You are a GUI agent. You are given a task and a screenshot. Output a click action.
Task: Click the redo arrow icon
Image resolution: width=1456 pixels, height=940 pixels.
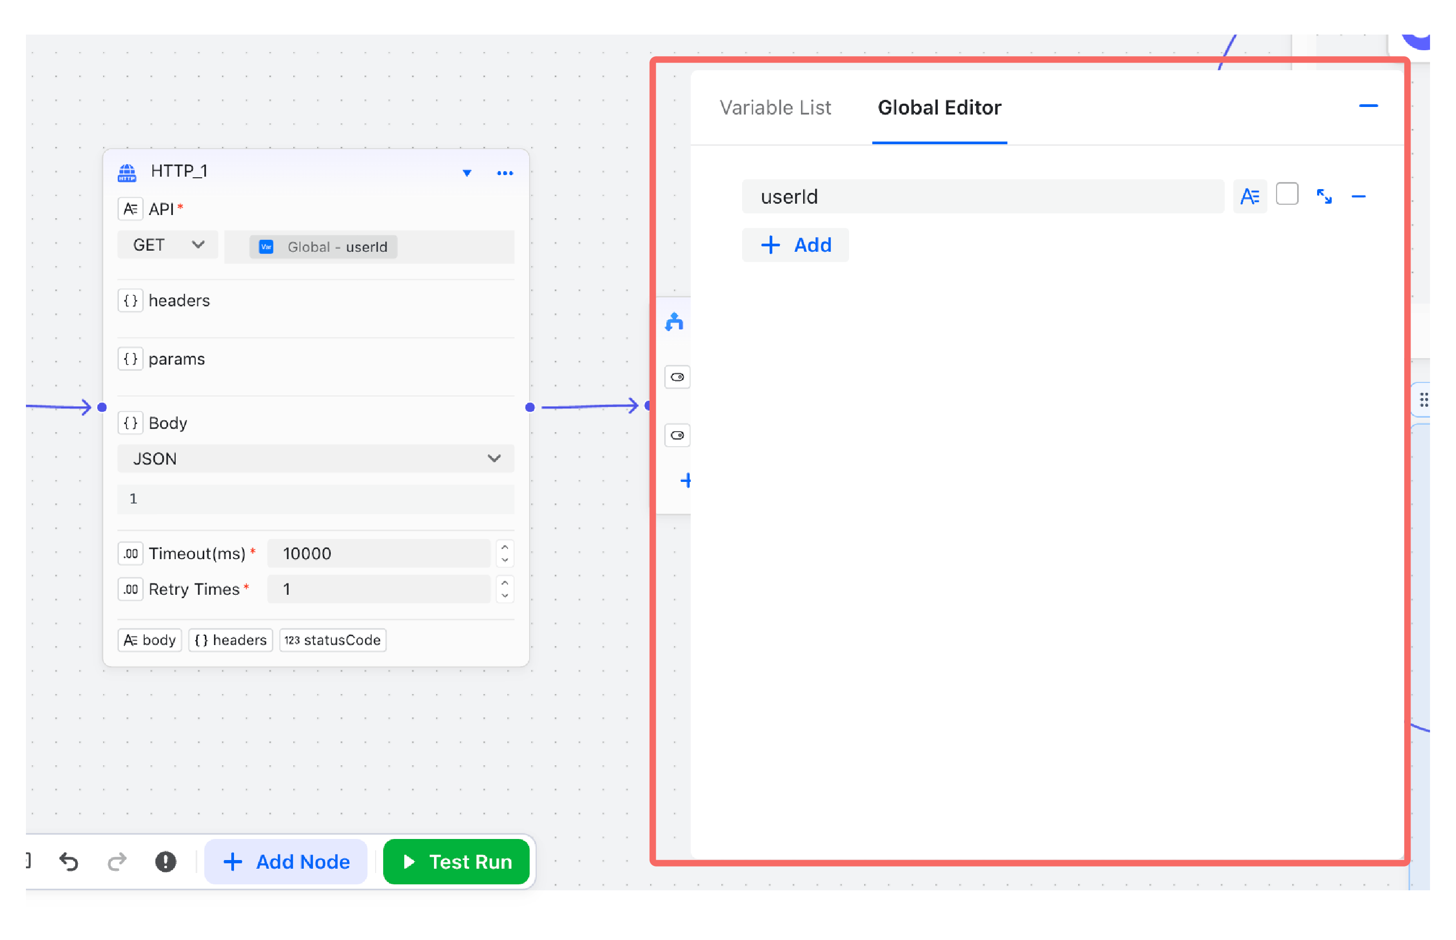(x=117, y=861)
